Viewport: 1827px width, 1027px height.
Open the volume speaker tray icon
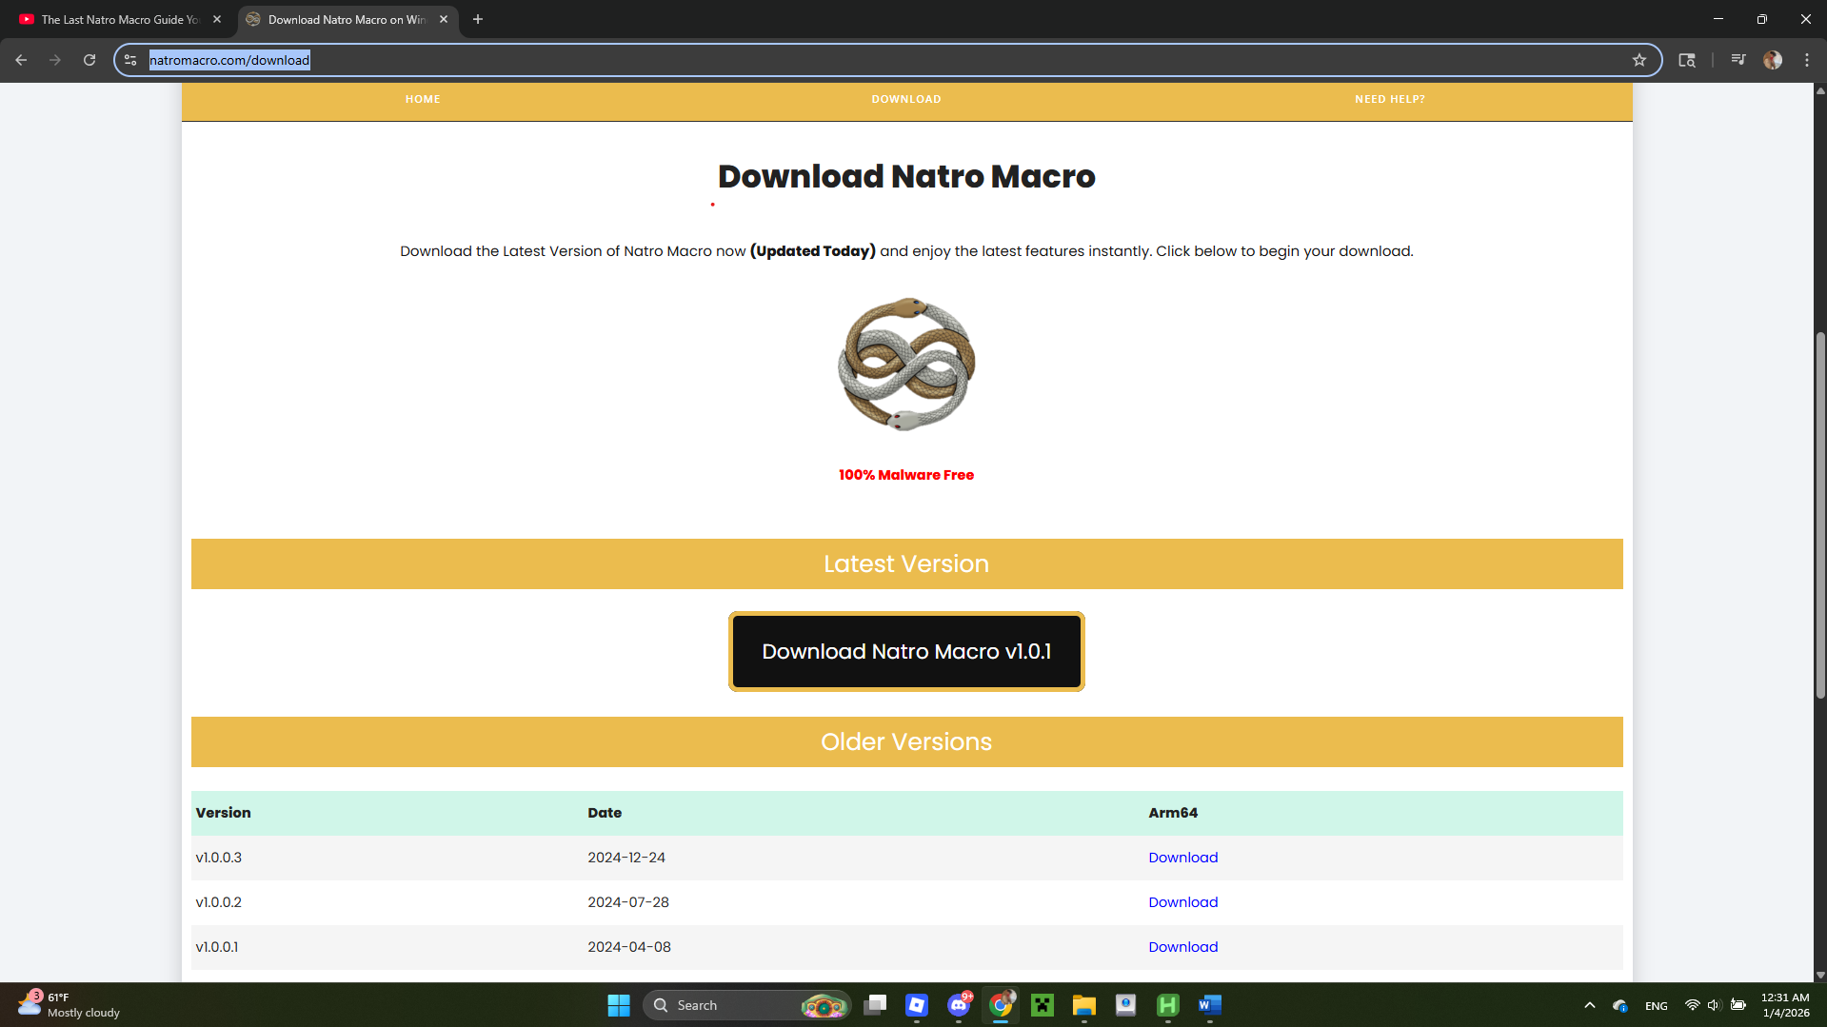pos(1714,1005)
